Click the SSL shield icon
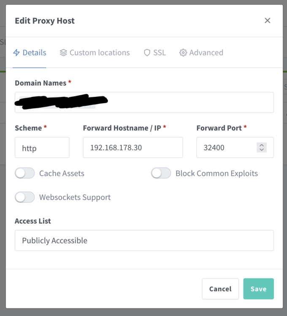The image size is (287, 316). tap(147, 53)
